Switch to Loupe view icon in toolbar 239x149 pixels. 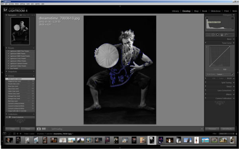click(39, 129)
